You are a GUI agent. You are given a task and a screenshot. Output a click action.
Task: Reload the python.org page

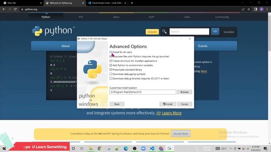pyautogui.click(x=15, y=9)
